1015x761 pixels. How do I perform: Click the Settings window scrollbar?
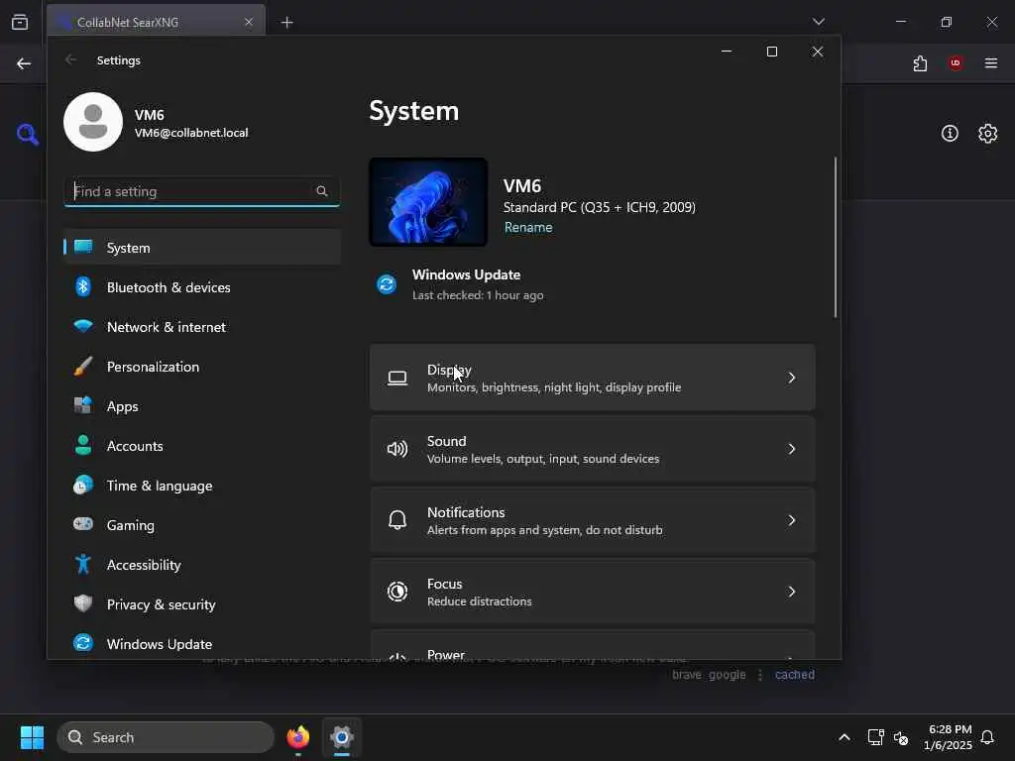click(x=835, y=237)
